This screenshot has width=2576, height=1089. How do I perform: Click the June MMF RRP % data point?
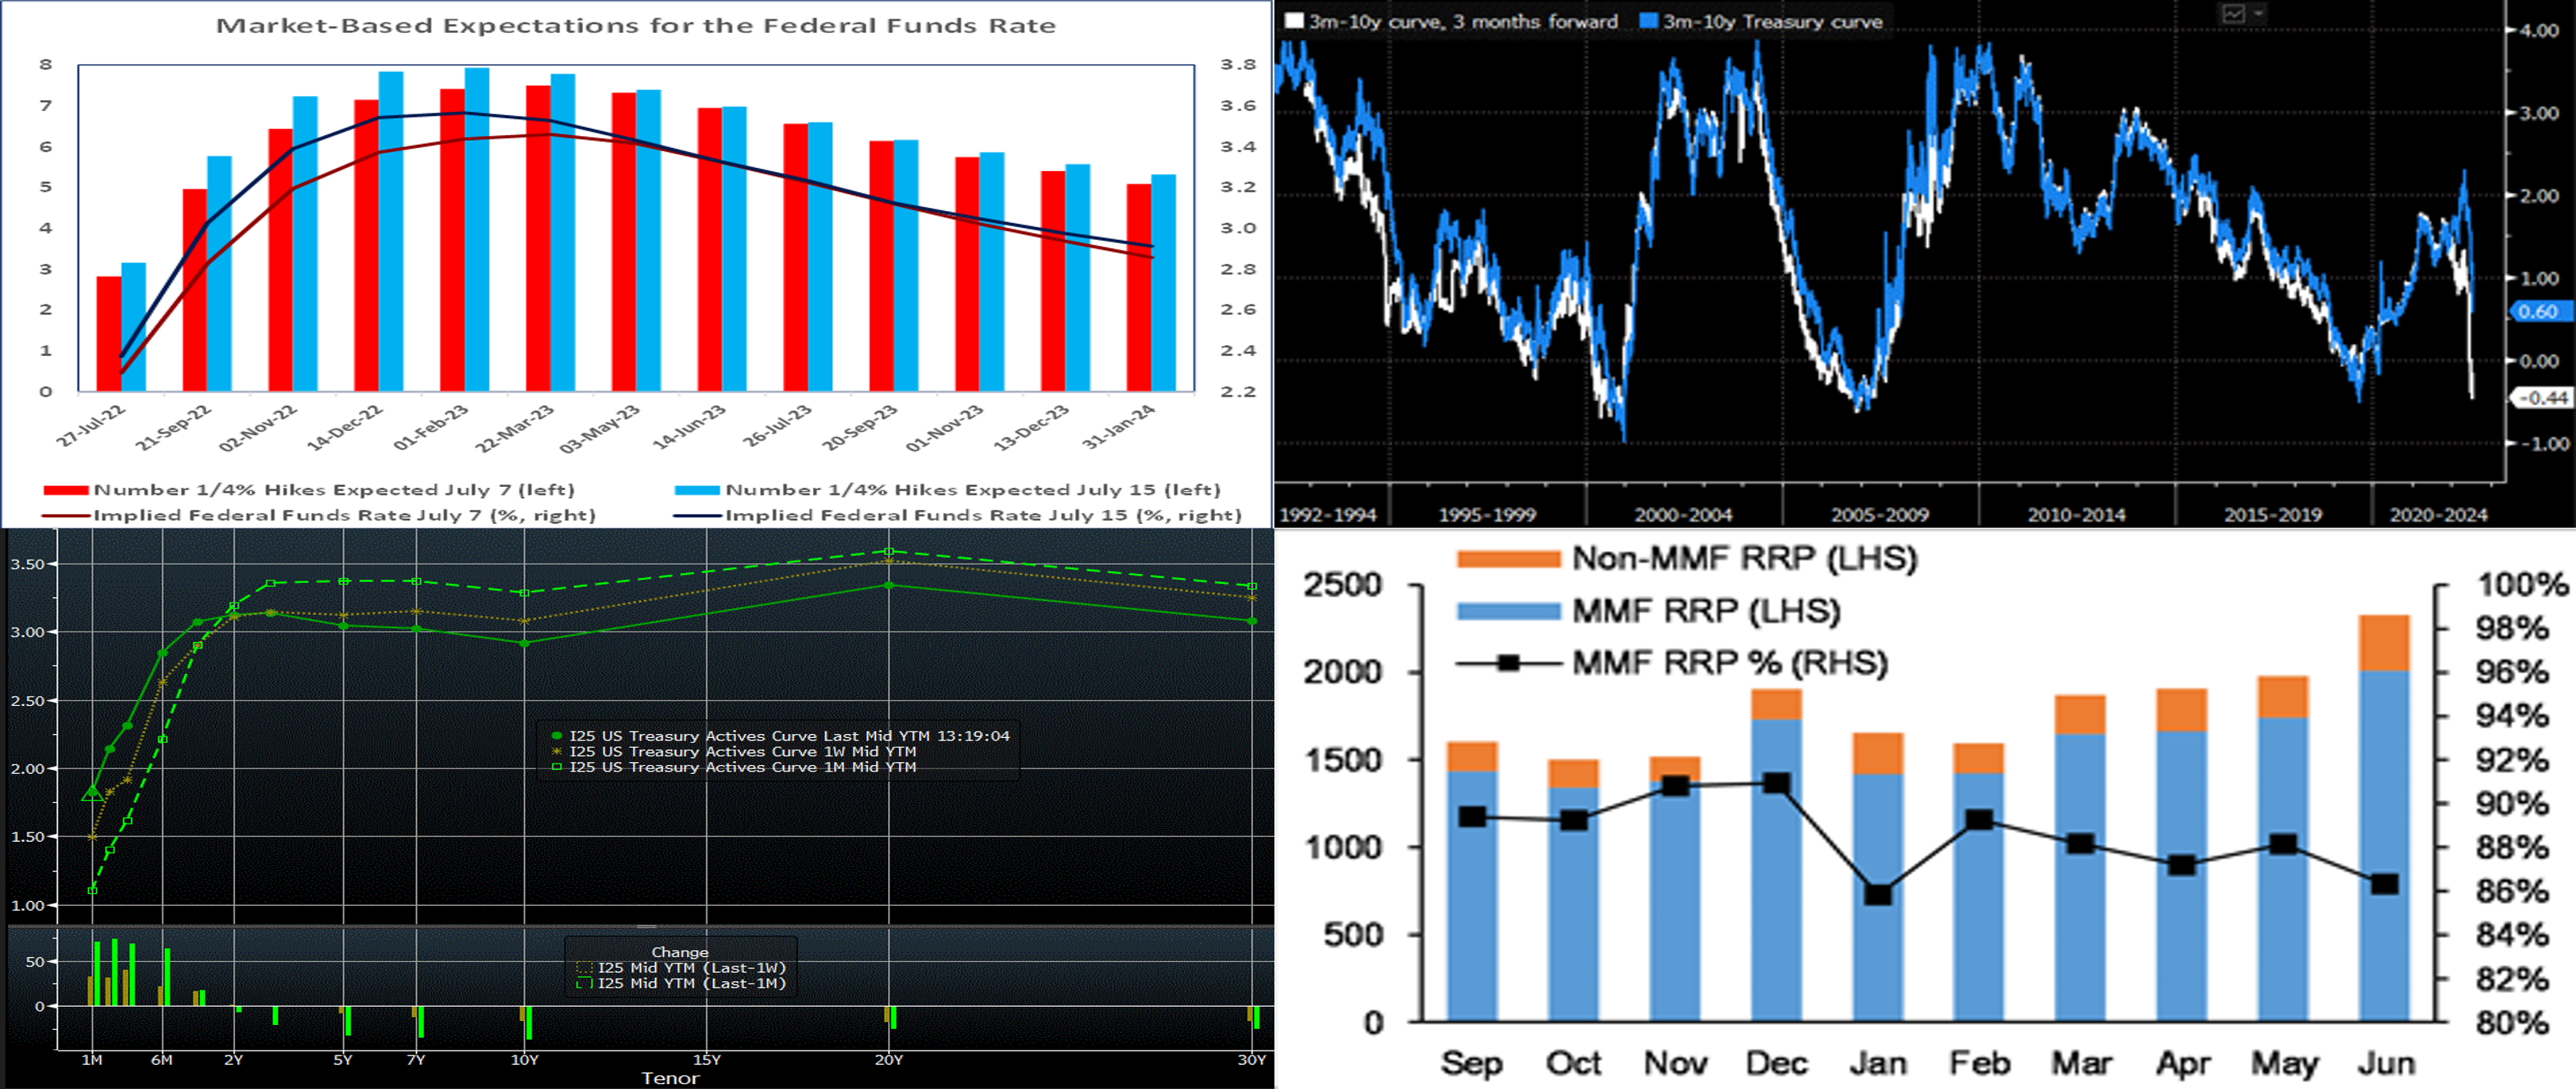tap(2384, 884)
